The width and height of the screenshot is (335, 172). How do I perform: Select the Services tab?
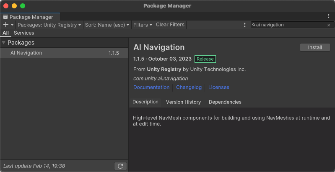24,33
